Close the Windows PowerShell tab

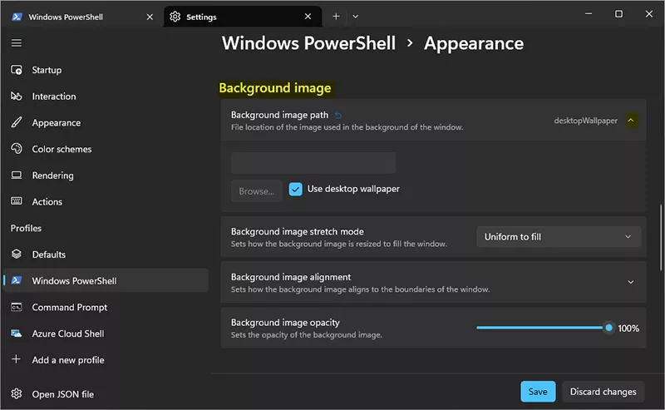tap(150, 17)
